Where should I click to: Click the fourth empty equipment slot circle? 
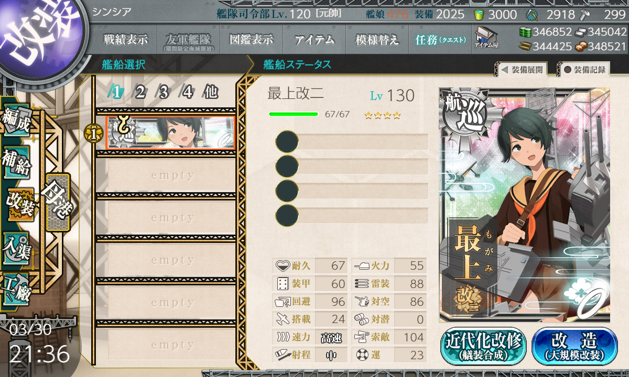pyautogui.click(x=287, y=215)
